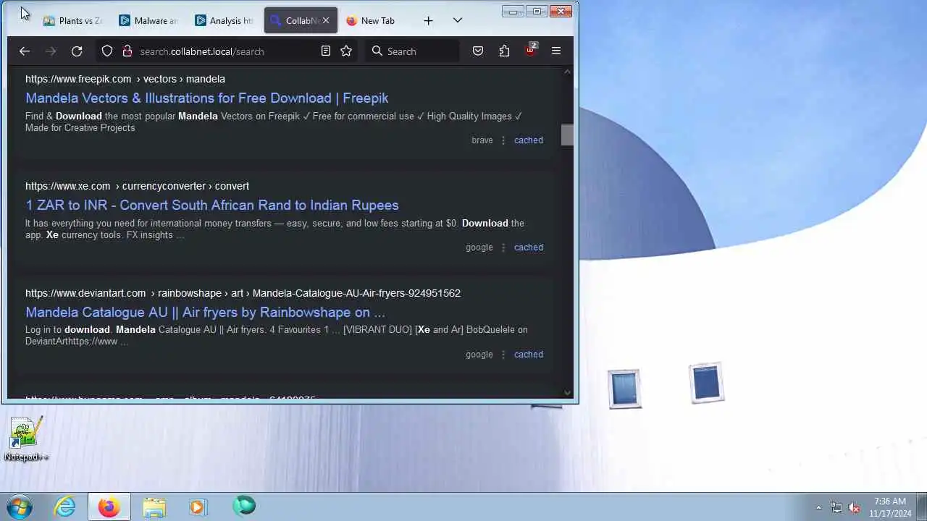
Task: Open cached version of xe.com result
Action: point(529,247)
